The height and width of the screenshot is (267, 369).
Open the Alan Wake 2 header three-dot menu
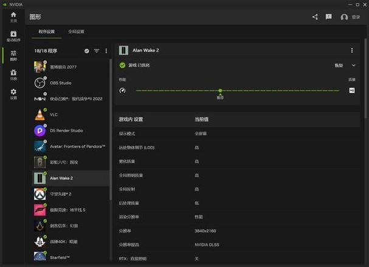pyautogui.click(x=352, y=50)
